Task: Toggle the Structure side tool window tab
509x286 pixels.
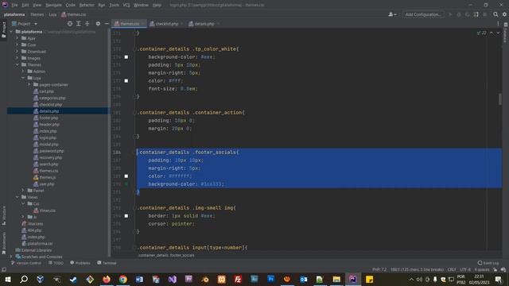Action: (x=3, y=215)
